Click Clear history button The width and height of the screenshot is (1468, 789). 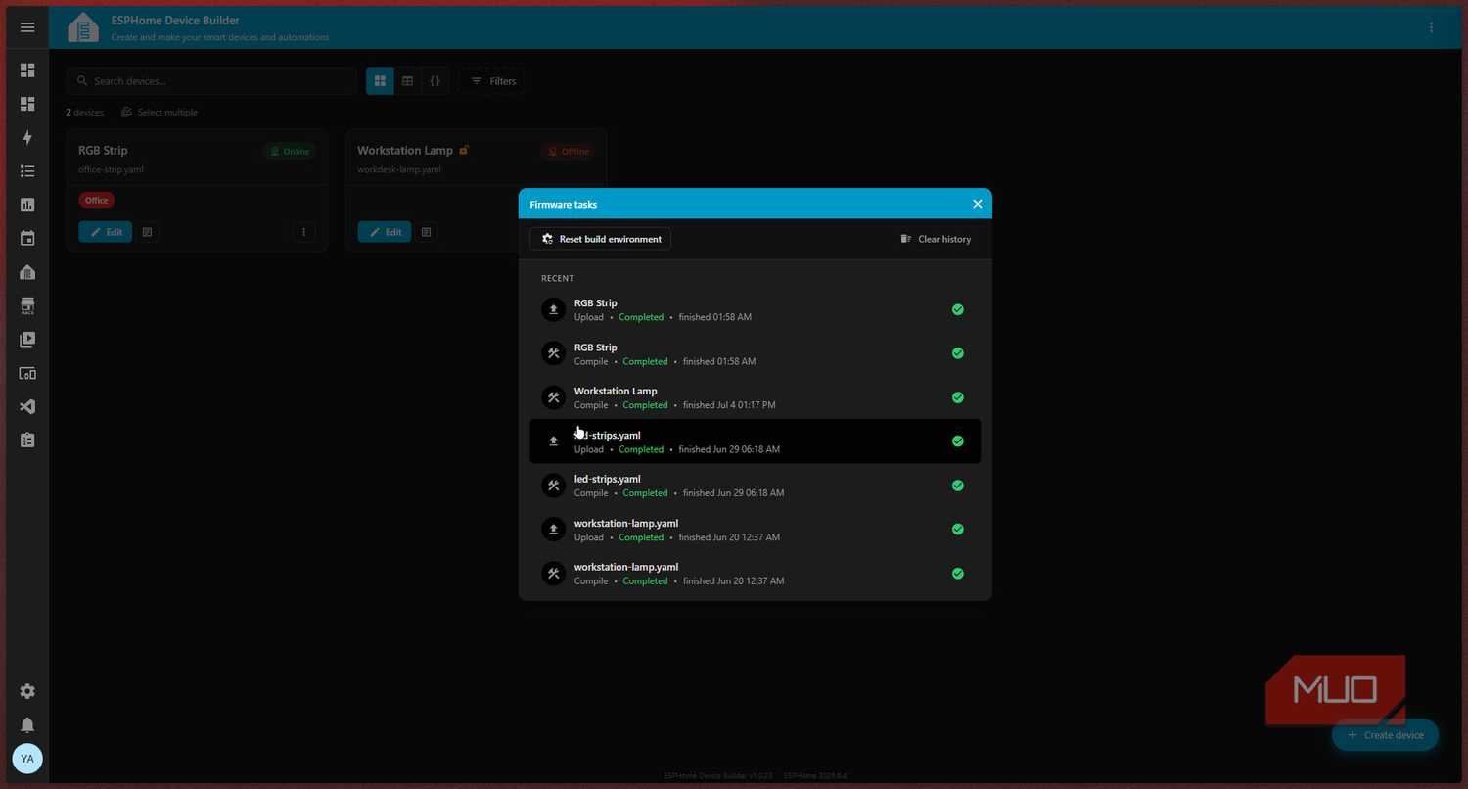936,239
